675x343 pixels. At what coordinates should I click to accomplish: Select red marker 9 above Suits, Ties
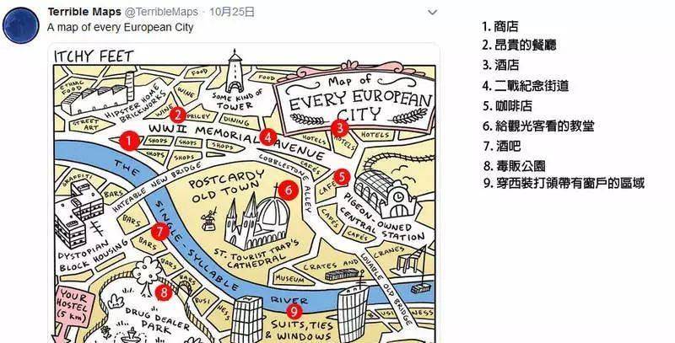(294, 311)
